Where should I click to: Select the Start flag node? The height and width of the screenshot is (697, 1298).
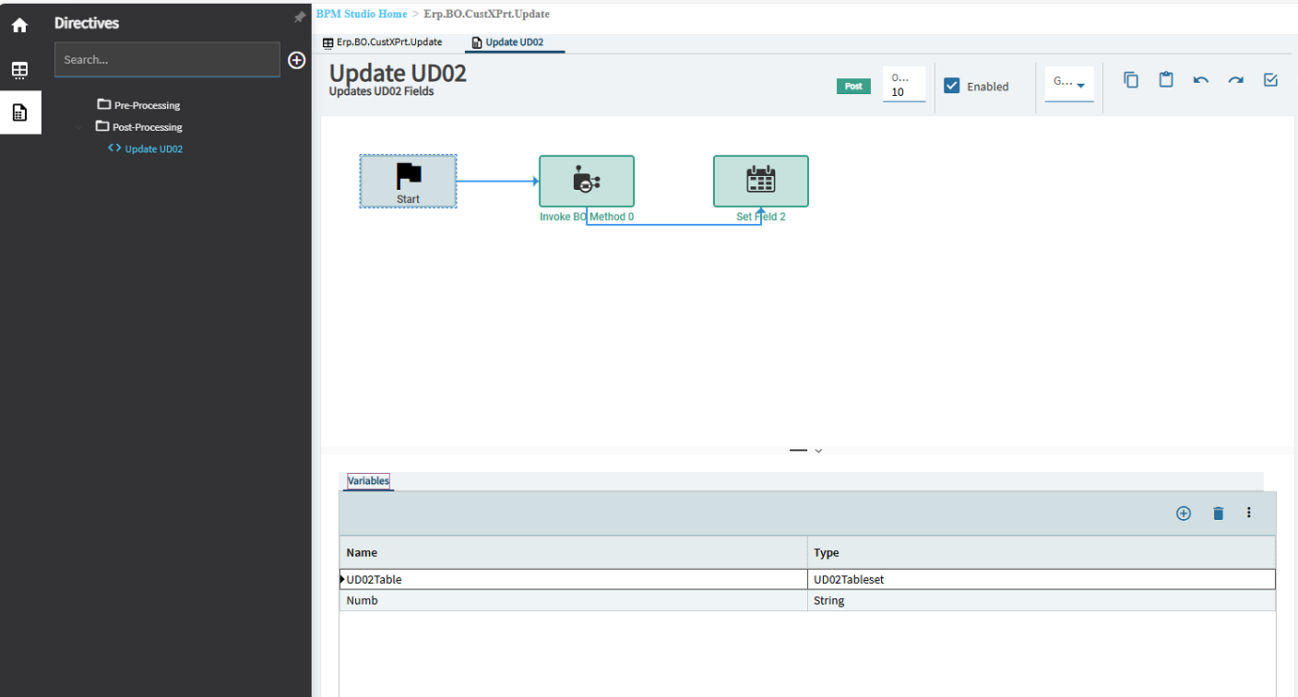408,182
